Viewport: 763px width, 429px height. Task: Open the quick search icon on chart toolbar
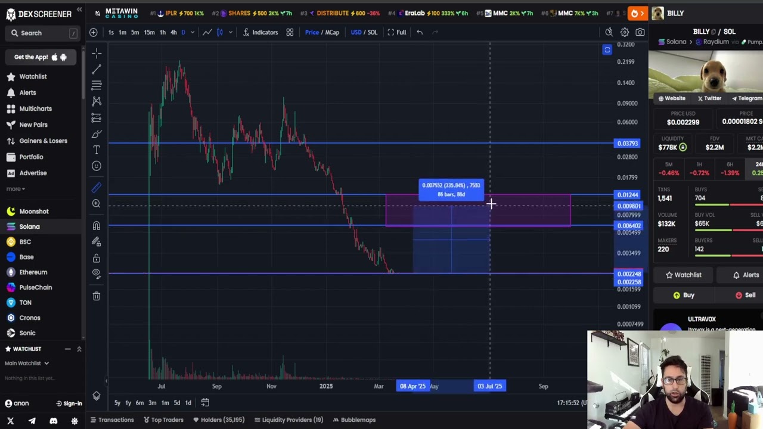[609, 32]
